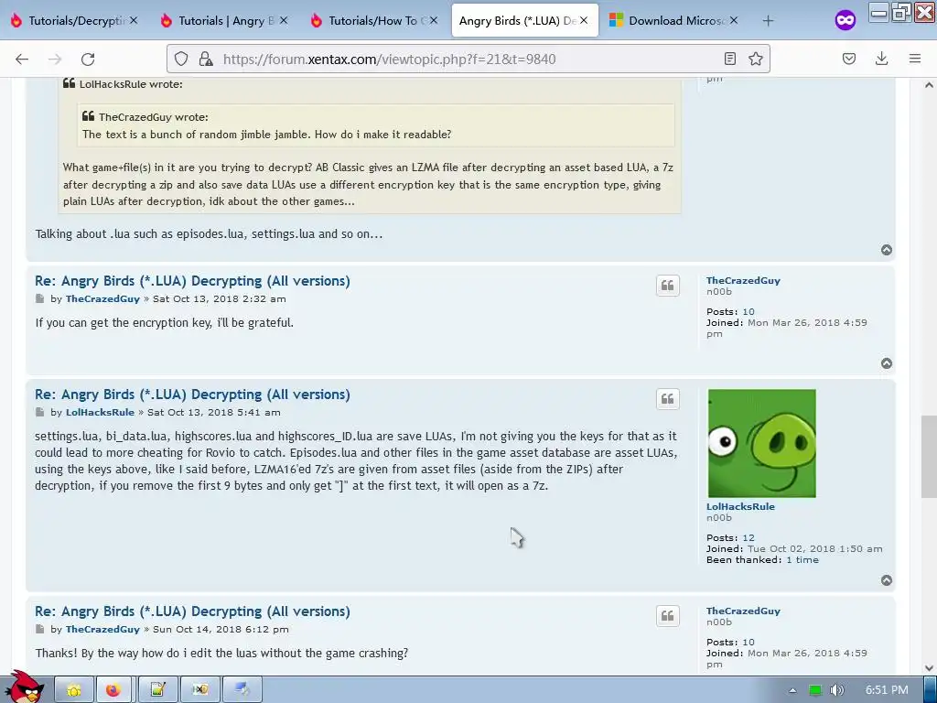This screenshot has height=703, width=937.
Task: Open post title dated Sat Oct 13 5:41 am
Action: (x=192, y=395)
